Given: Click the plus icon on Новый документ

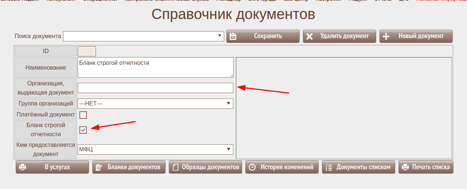Looking at the screenshot, I should 386,36.
